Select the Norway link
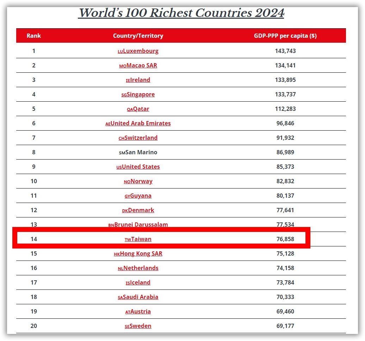The height and width of the screenshot is (341, 365). [x=138, y=181]
